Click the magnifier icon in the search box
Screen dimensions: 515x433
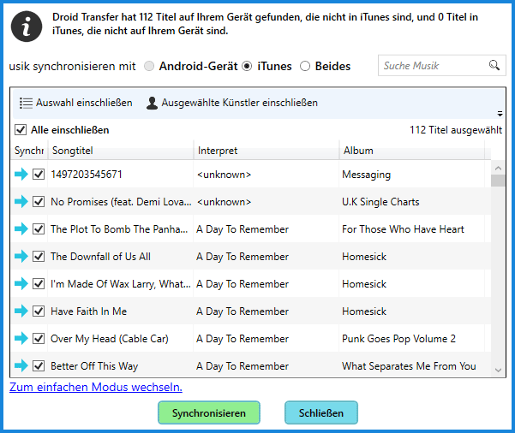click(494, 65)
